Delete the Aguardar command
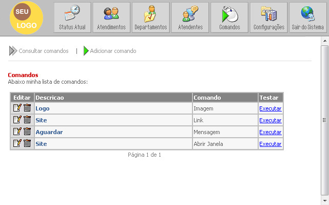 click(x=27, y=132)
